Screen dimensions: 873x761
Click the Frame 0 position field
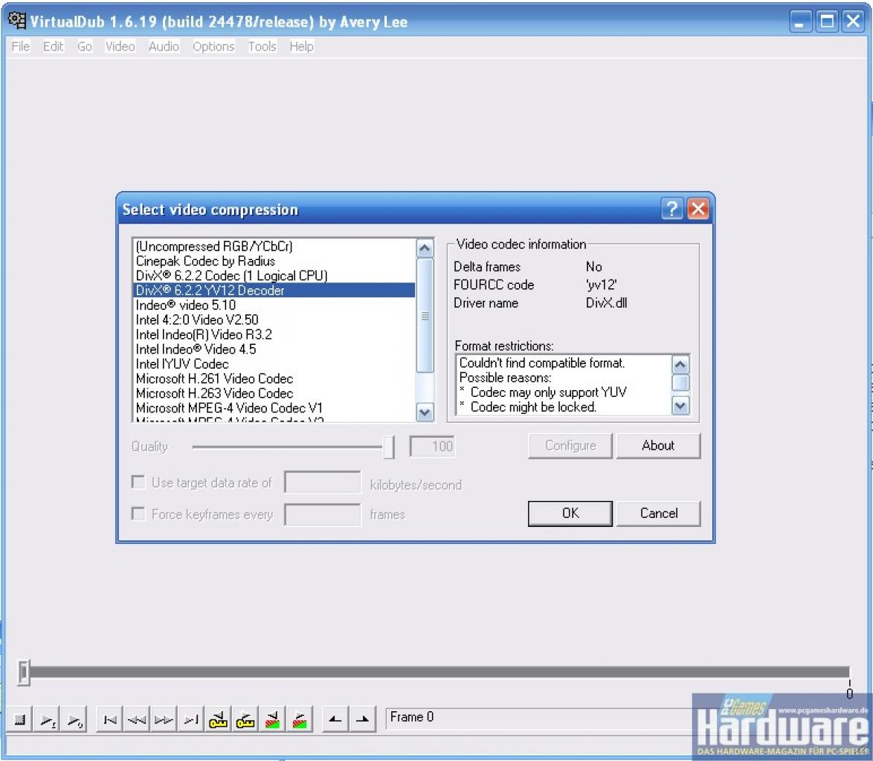click(x=538, y=718)
